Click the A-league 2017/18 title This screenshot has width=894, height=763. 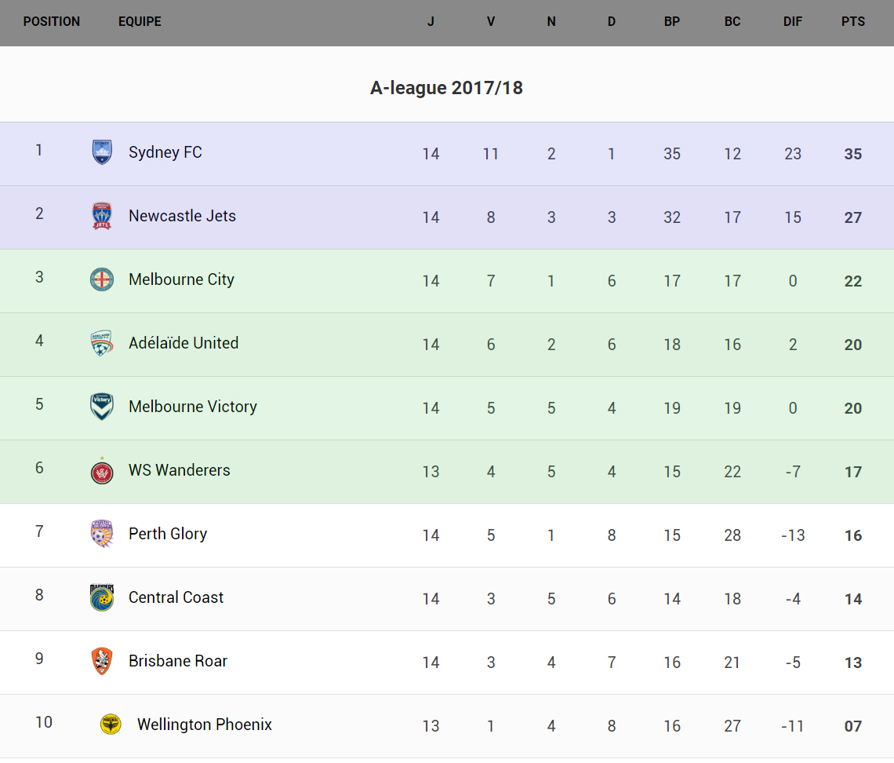(446, 88)
